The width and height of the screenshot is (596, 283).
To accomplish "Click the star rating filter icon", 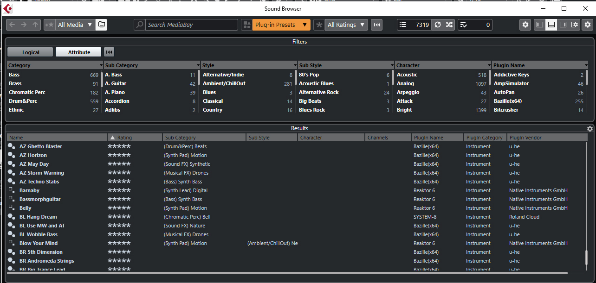I will coord(319,25).
